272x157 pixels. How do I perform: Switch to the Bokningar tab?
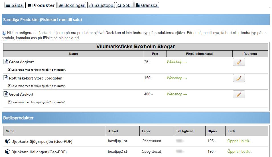click(72, 5)
